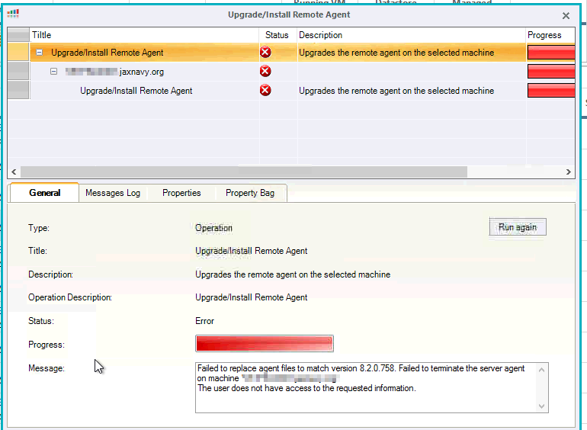
Task: Click the row header of the highlighted first row
Action: 18,52
